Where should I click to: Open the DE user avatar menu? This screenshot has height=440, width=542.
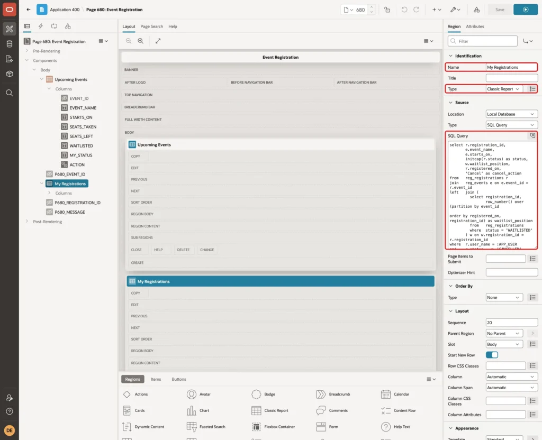(x=10, y=430)
